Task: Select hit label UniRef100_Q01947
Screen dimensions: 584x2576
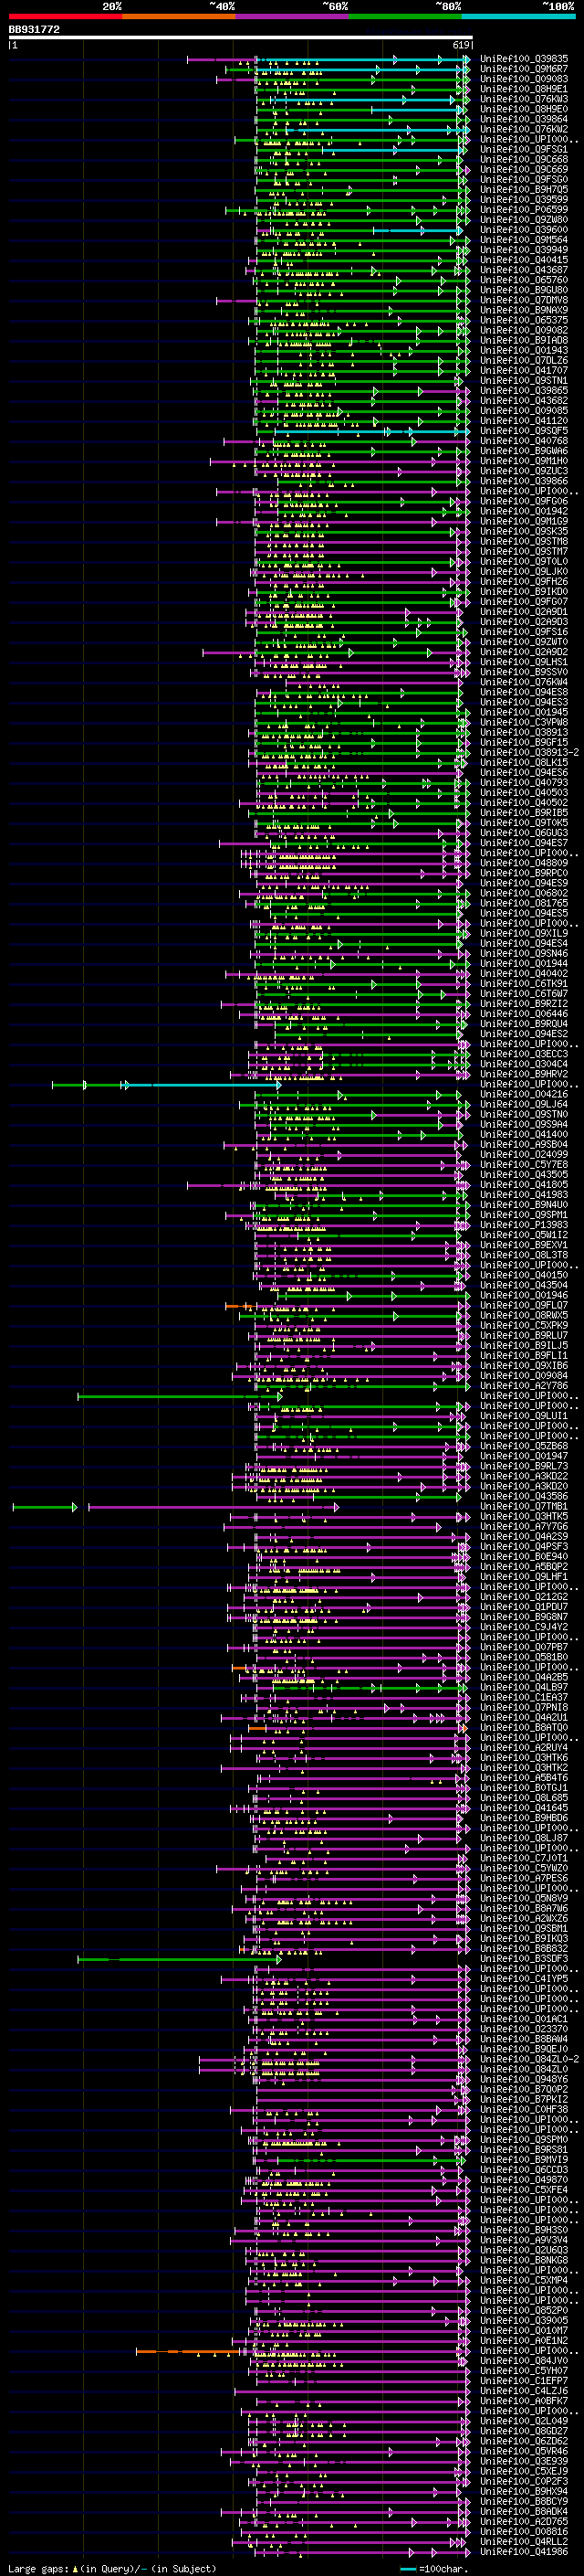Action: pos(523,1456)
